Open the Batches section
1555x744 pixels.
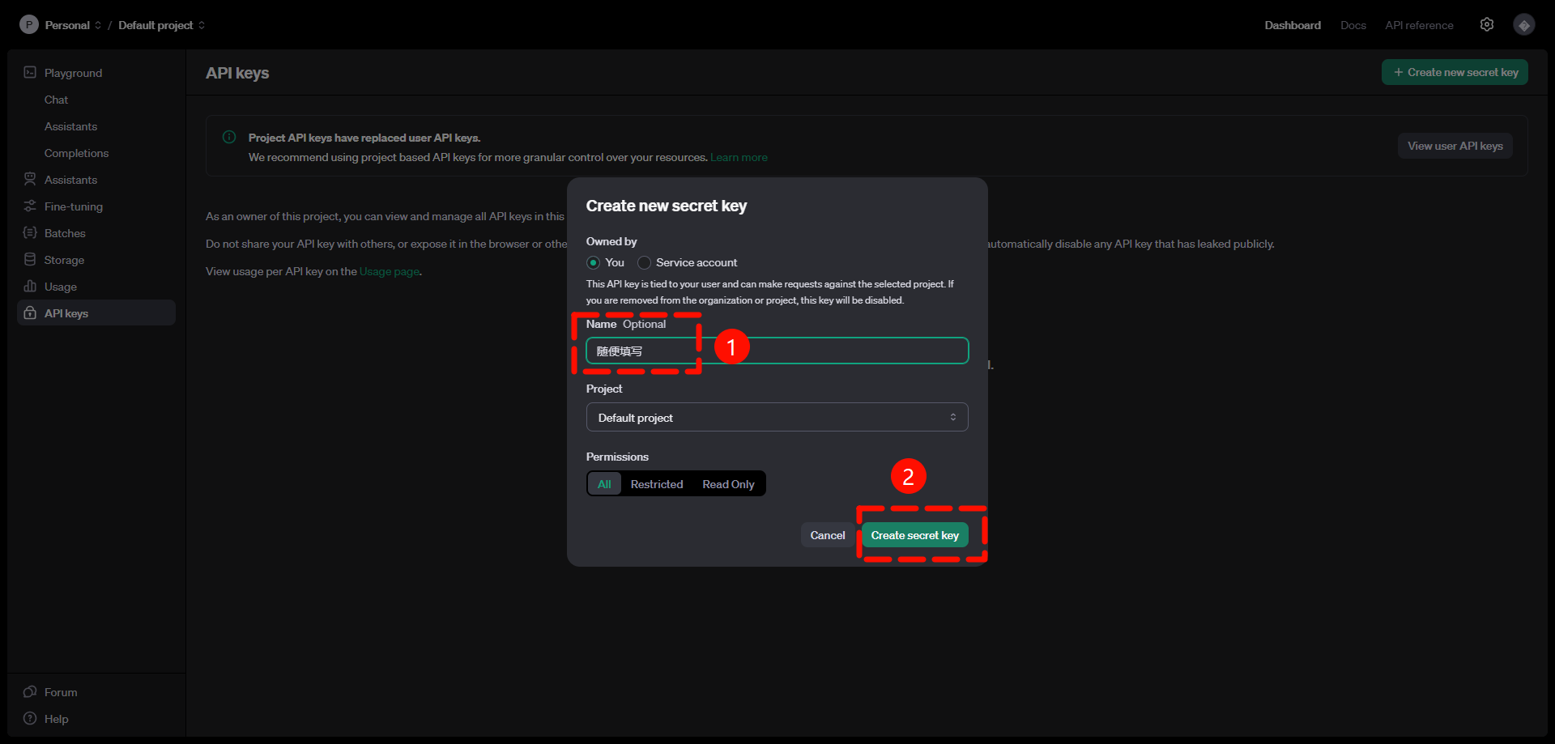(x=65, y=232)
